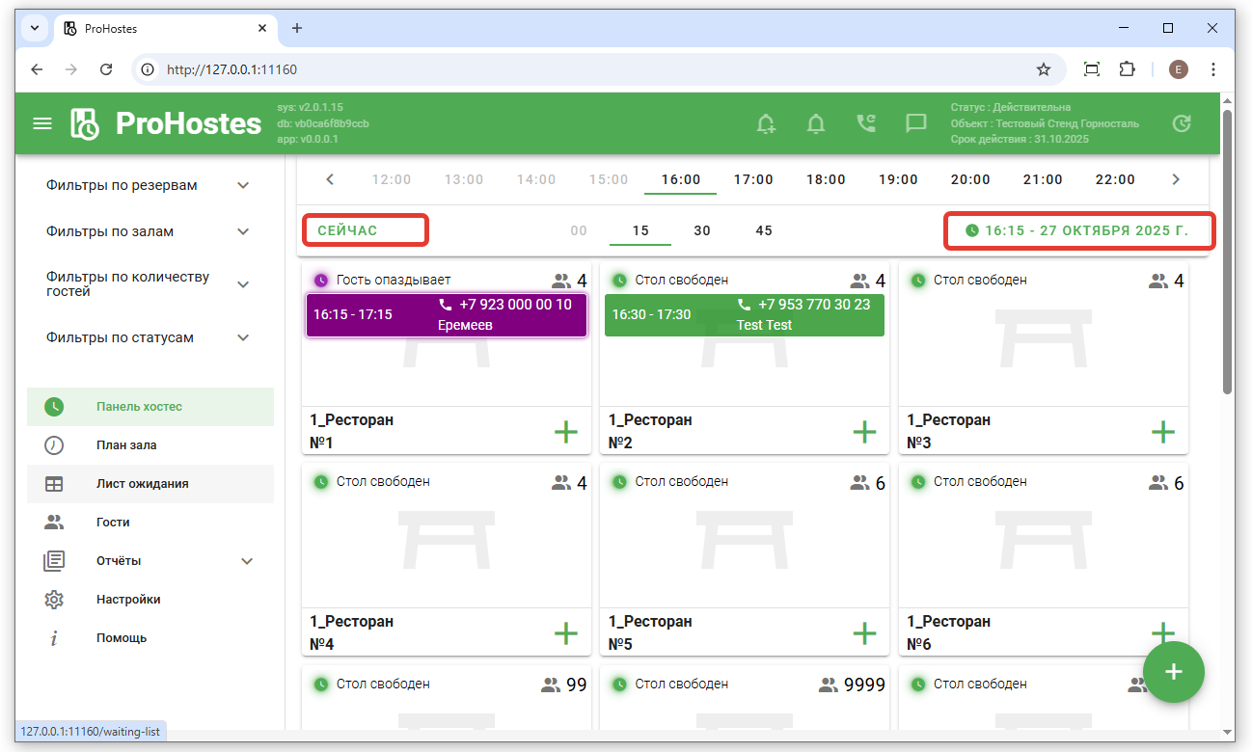
Task: Click the refresh clock icon in header
Action: pyautogui.click(x=1181, y=123)
